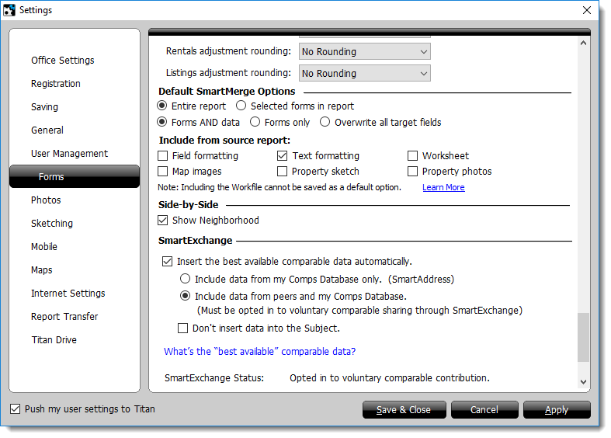
Task: Select the Entire report radio button
Action: click(x=162, y=106)
